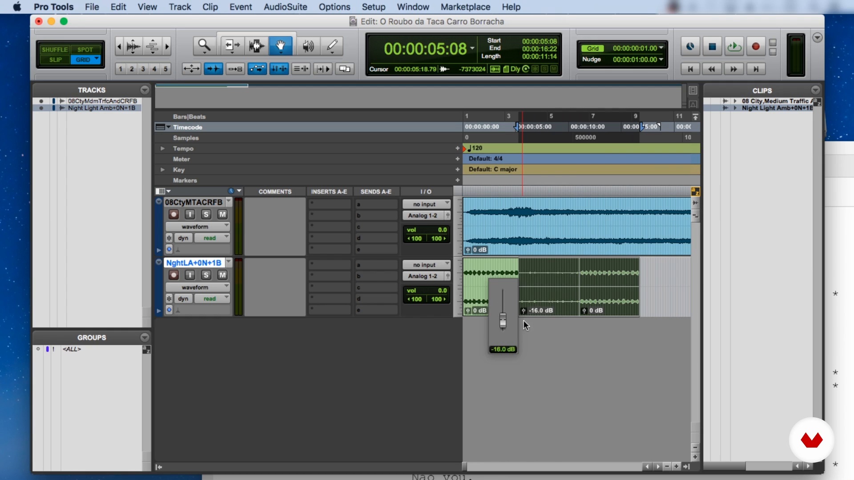The height and width of the screenshot is (480, 854).
Task: Click the Online transport button
Action: point(690,46)
